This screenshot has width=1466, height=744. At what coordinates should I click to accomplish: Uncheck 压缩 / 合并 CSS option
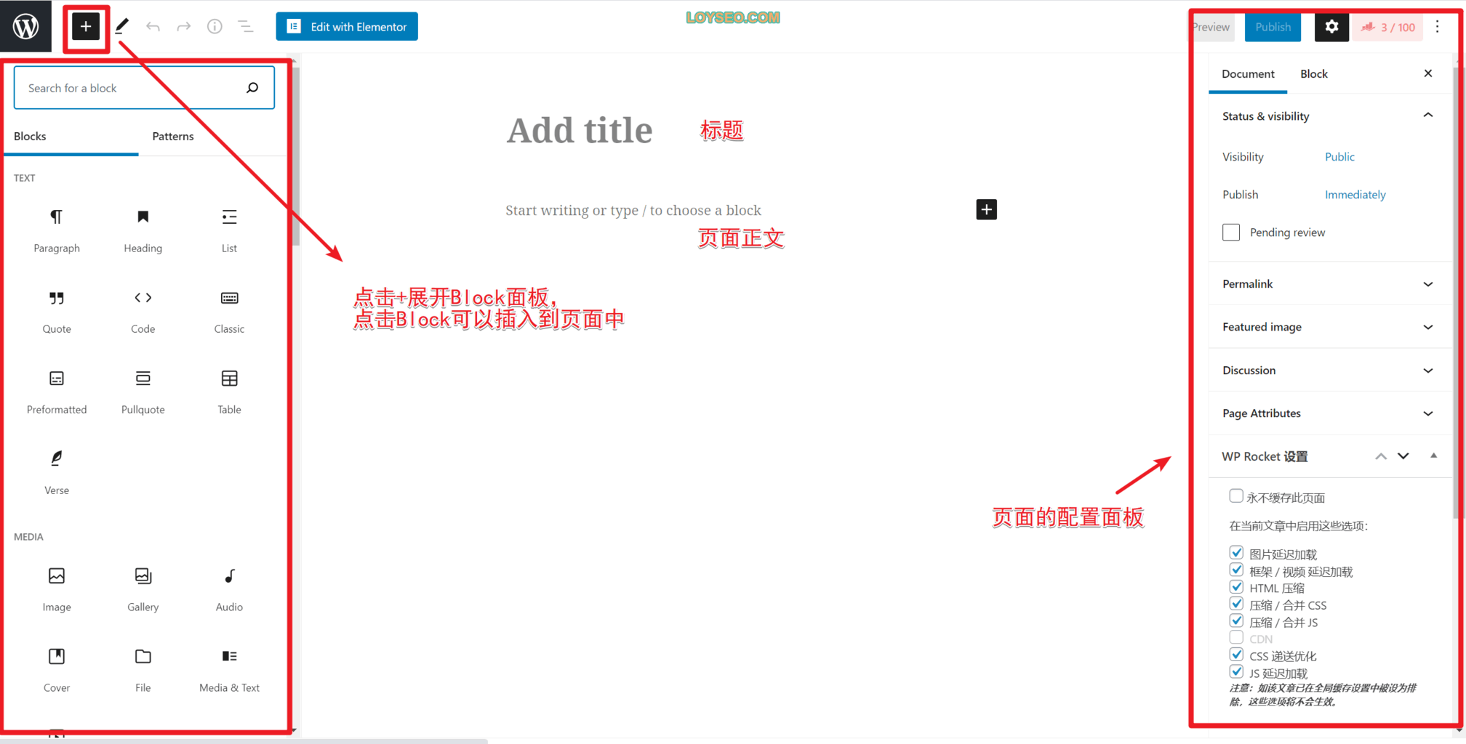pos(1236,604)
